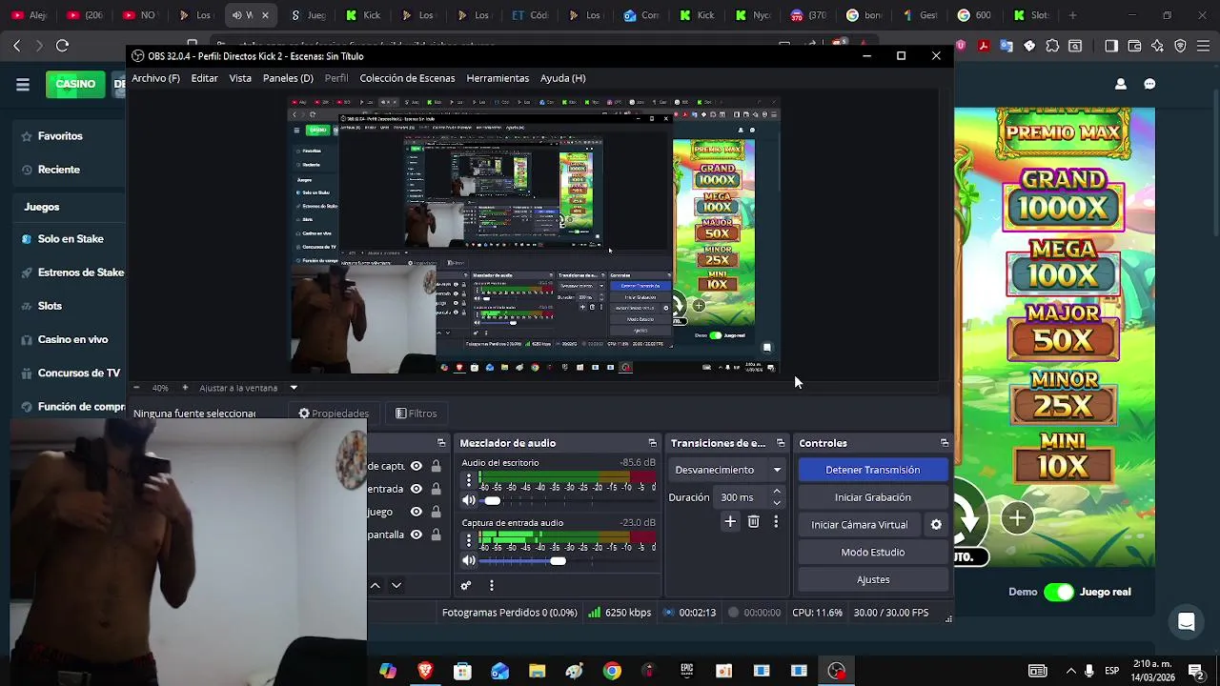Image resolution: width=1220 pixels, height=686 pixels.
Task: Open virtual camera settings gear
Action: click(x=936, y=524)
